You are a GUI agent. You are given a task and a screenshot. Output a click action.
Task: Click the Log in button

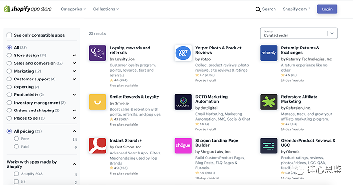tap(327, 9)
